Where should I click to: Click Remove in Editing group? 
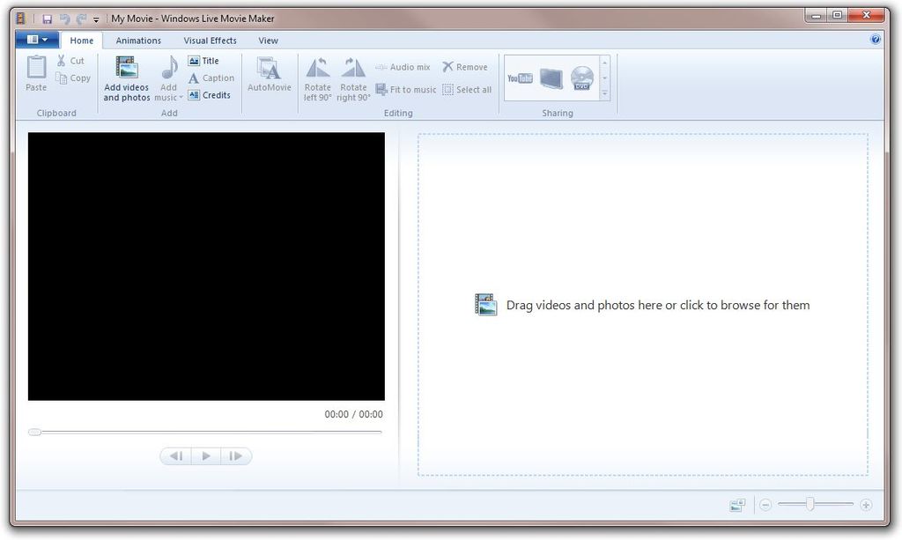465,67
